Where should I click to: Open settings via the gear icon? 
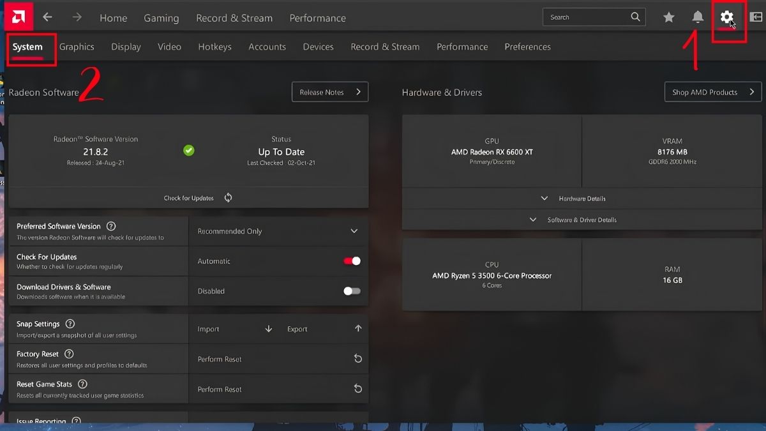pos(726,17)
